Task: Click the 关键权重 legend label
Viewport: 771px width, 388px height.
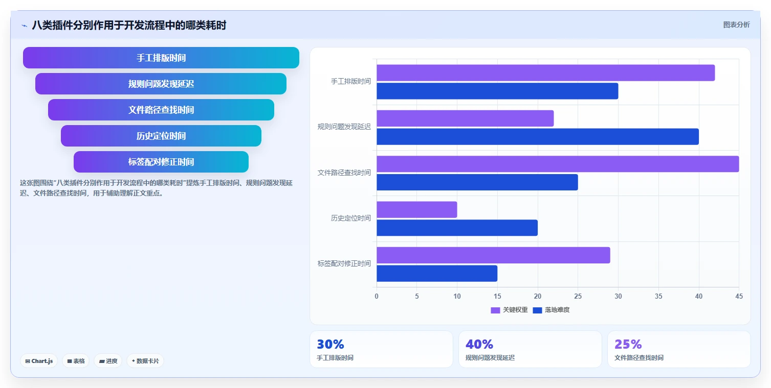Action: tap(515, 310)
